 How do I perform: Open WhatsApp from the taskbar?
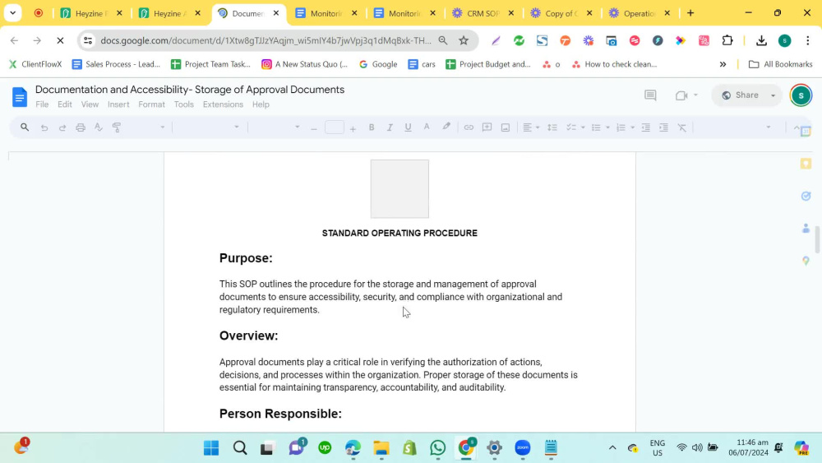[438, 448]
